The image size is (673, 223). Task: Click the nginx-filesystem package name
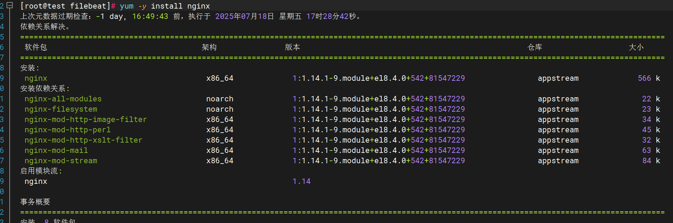click(61, 109)
